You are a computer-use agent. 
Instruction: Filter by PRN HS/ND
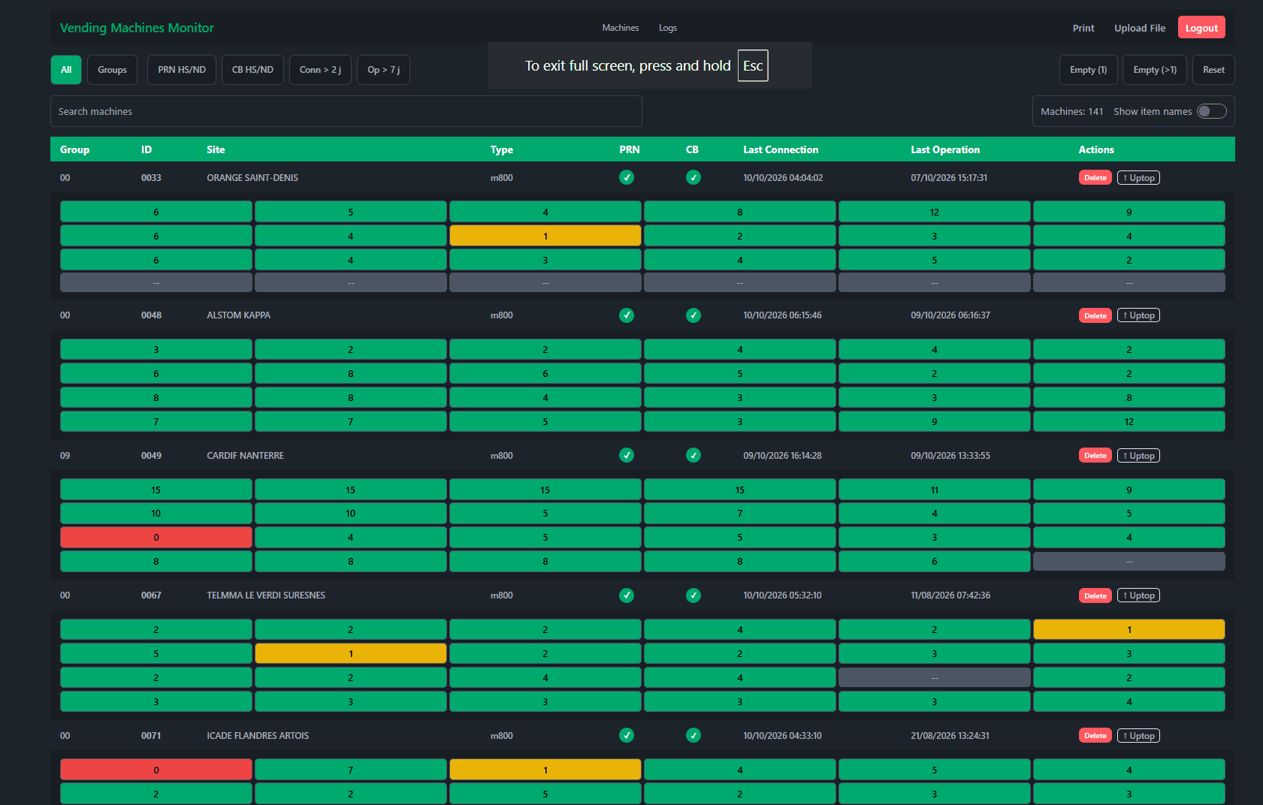[182, 70]
